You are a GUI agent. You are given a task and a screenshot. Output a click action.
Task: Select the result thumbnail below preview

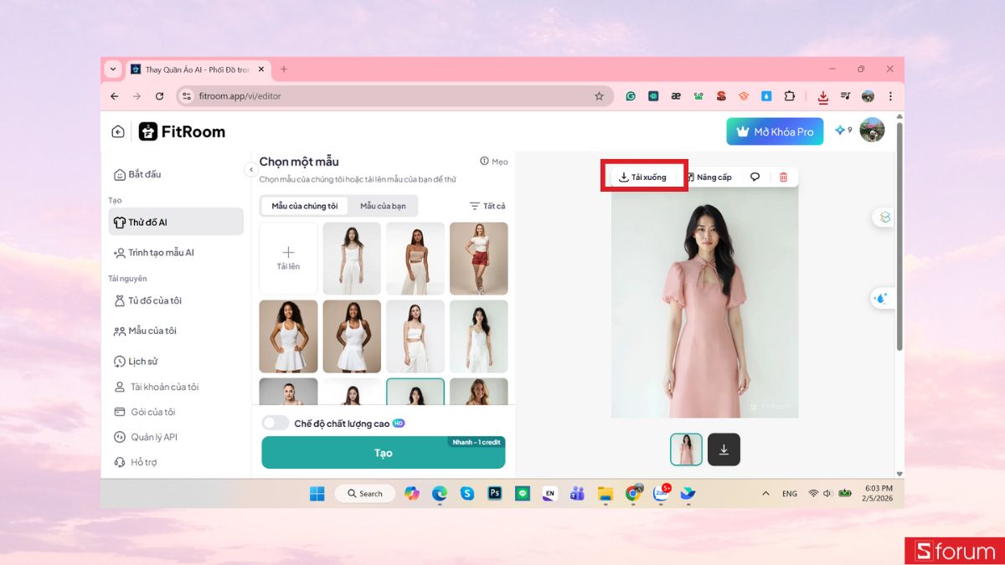tap(687, 449)
